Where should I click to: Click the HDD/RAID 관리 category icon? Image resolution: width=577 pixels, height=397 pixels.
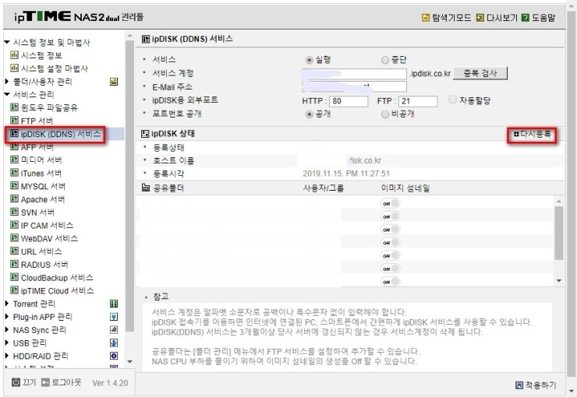pos(114,356)
